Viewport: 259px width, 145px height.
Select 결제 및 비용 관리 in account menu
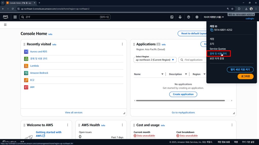point(218,54)
